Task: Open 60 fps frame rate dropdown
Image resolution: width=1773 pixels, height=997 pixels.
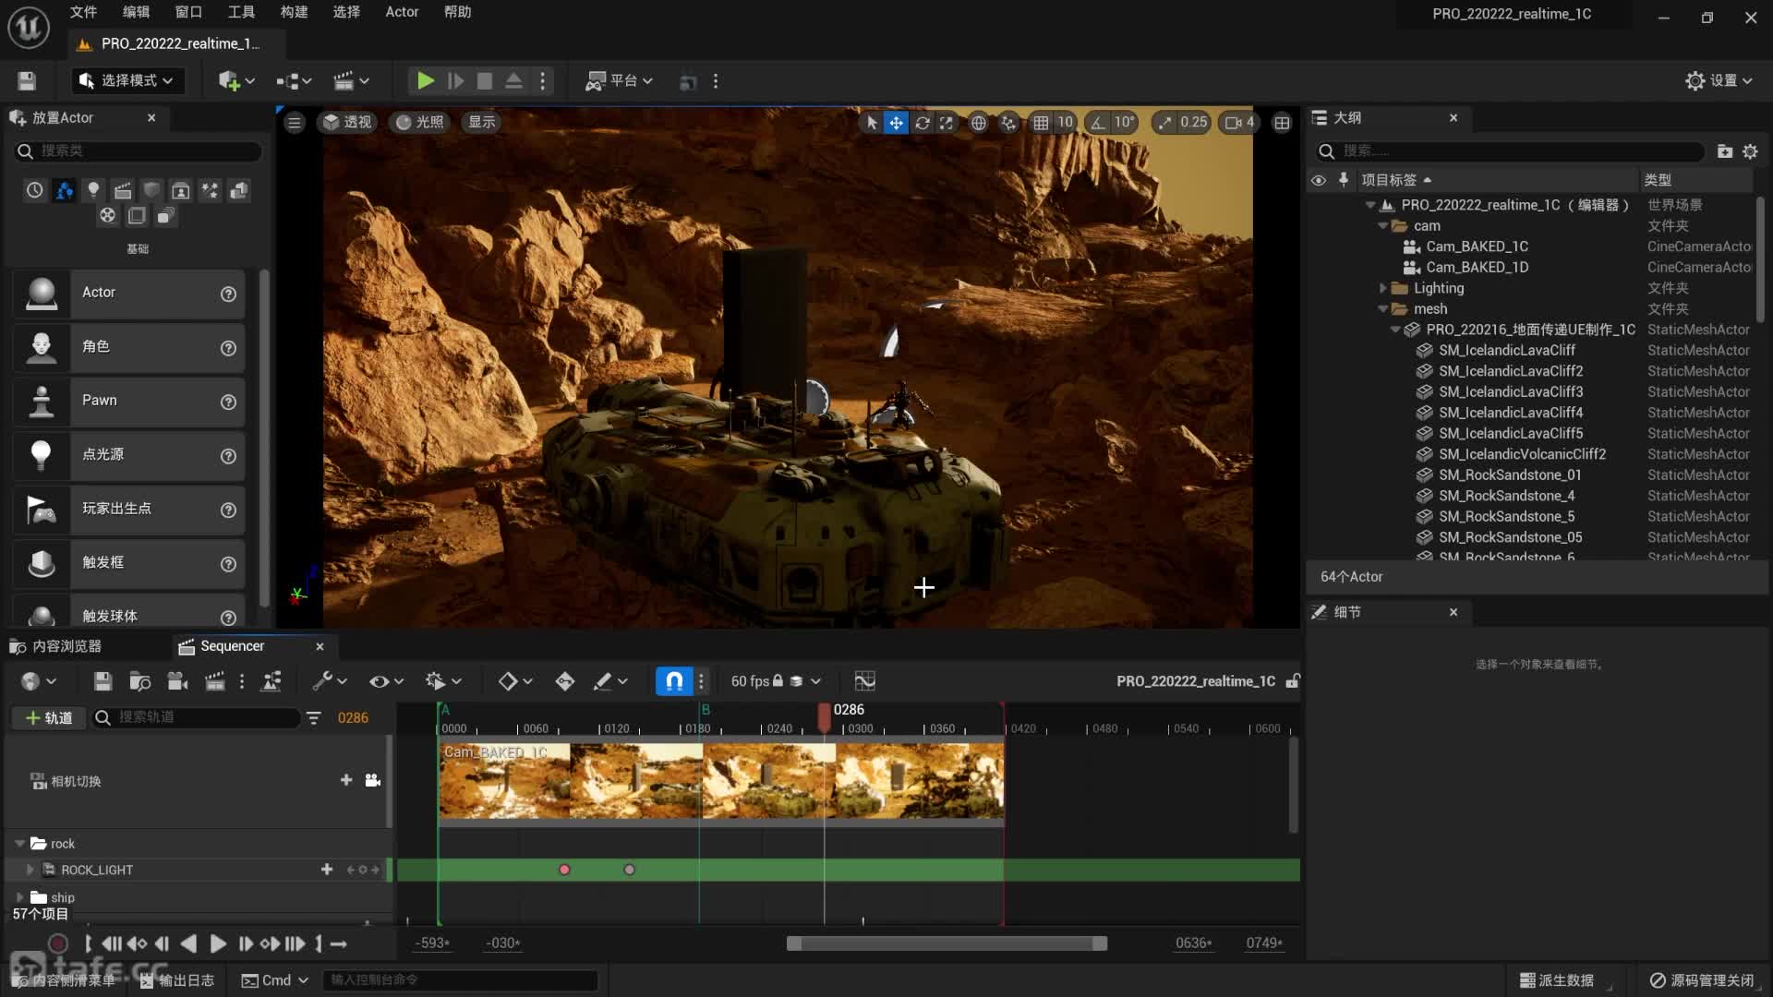Action: 776,681
